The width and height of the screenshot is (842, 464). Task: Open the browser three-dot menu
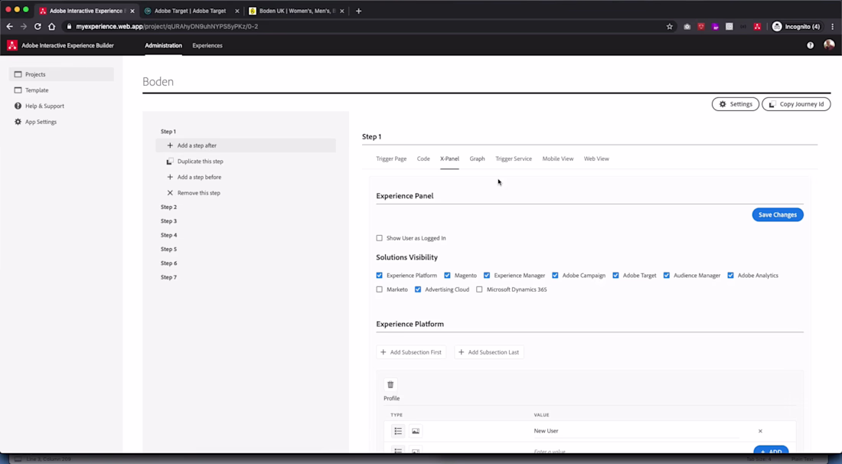click(833, 26)
